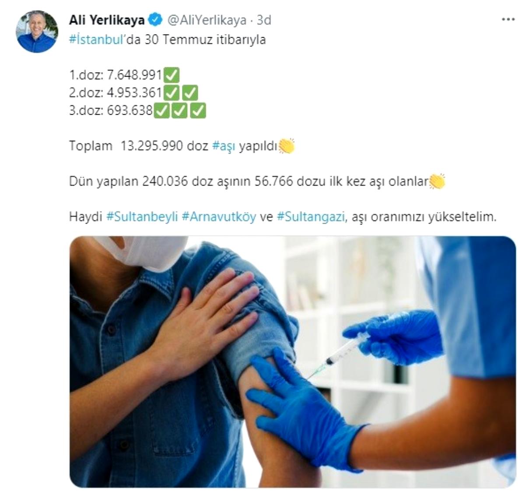
Task: Click the 3d tweet timestamp
Action: click(264, 20)
